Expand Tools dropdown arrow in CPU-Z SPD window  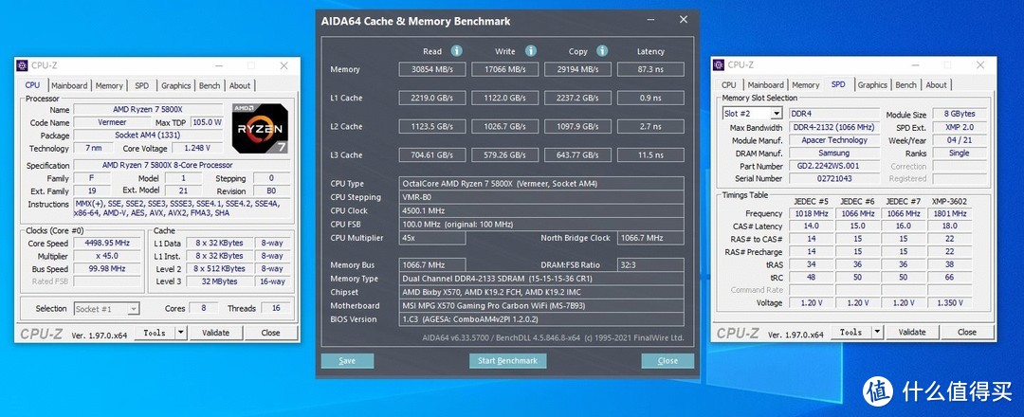879,333
